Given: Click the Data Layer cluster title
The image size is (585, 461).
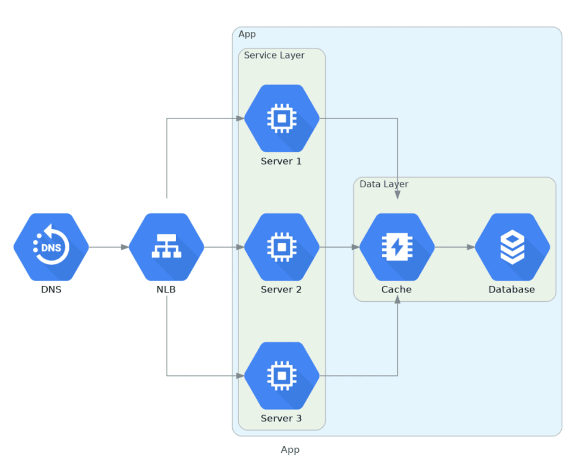Looking at the screenshot, I should (x=384, y=184).
